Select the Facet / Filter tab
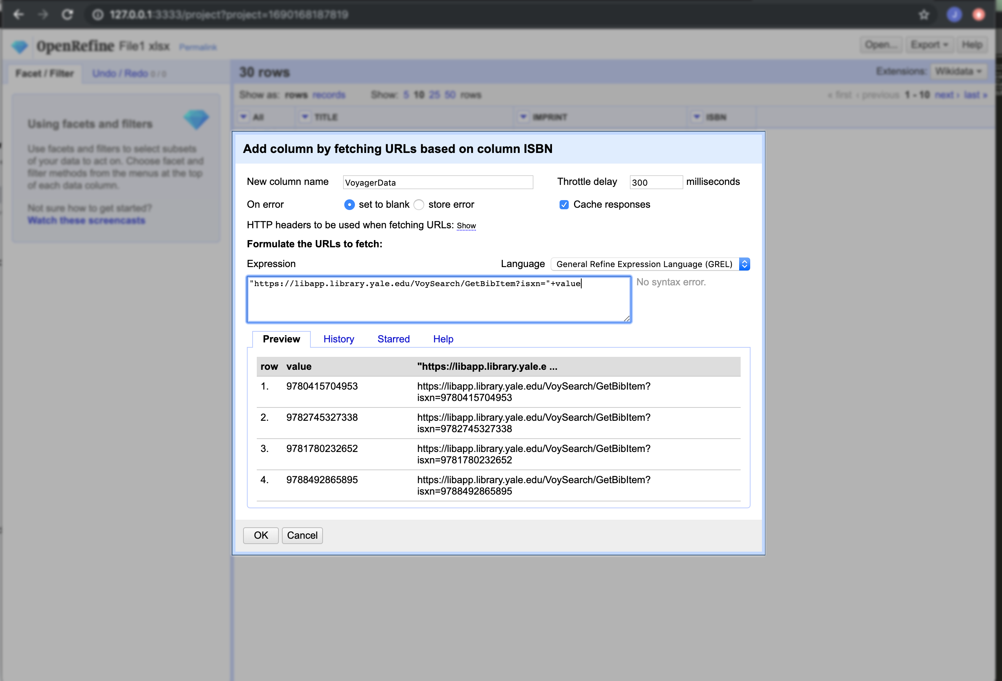Image resolution: width=1002 pixels, height=681 pixels. (45, 73)
